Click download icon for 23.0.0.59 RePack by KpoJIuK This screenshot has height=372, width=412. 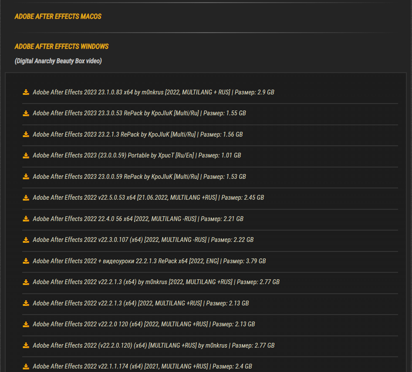[x=26, y=177]
